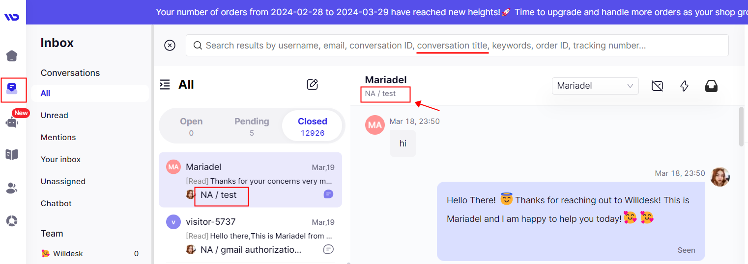Click the archive inbox tray icon
This screenshot has height=264, width=748.
click(x=711, y=86)
